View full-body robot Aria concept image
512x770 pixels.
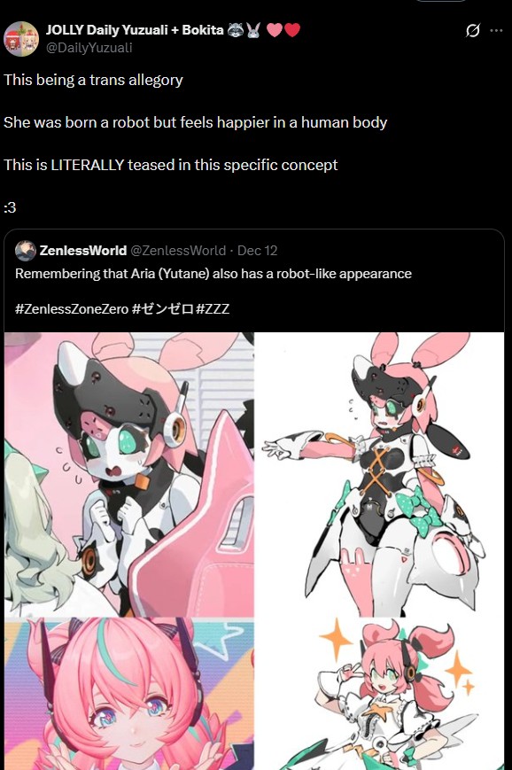point(379,474)
